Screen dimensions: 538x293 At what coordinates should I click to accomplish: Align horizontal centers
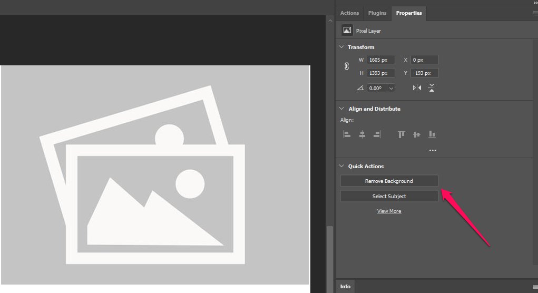pyautogui.click(x=362, y=134)
